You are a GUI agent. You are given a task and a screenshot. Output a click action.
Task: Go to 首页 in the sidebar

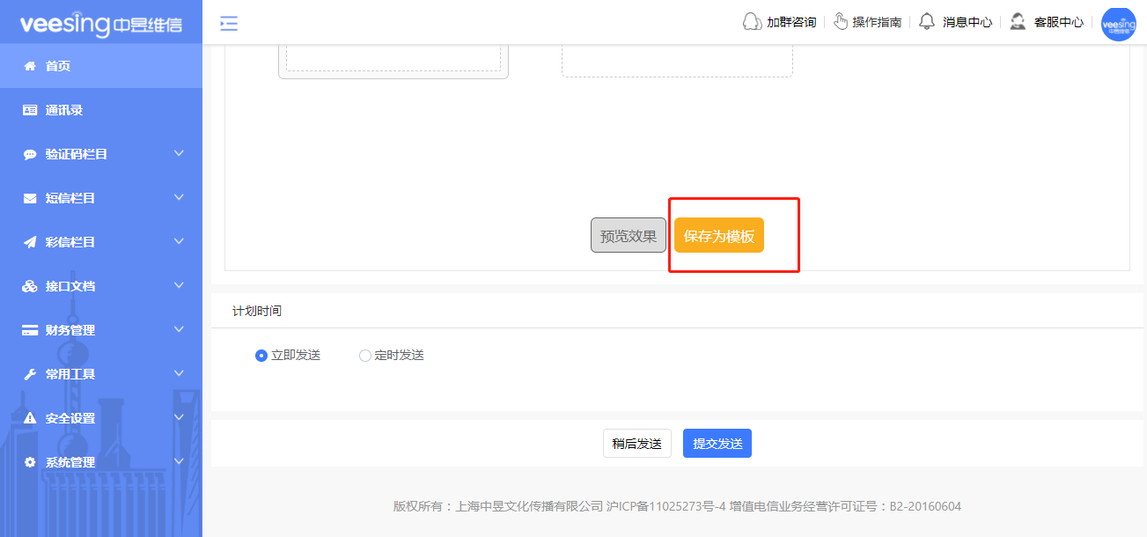tap(58, 66)
